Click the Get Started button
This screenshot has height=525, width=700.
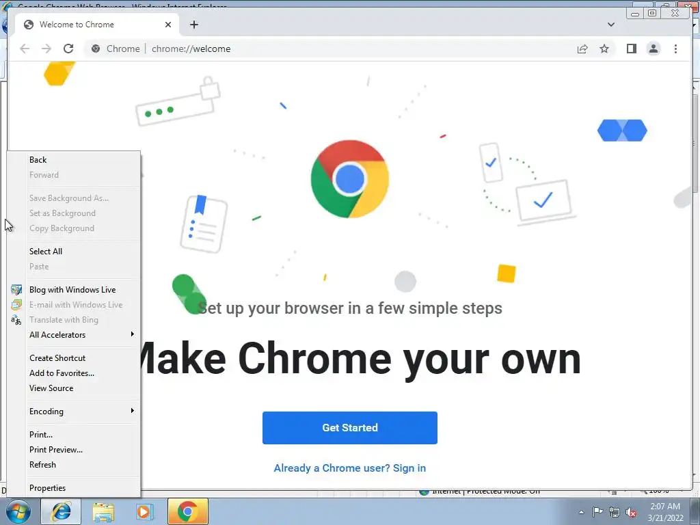[x=350, y=428]
